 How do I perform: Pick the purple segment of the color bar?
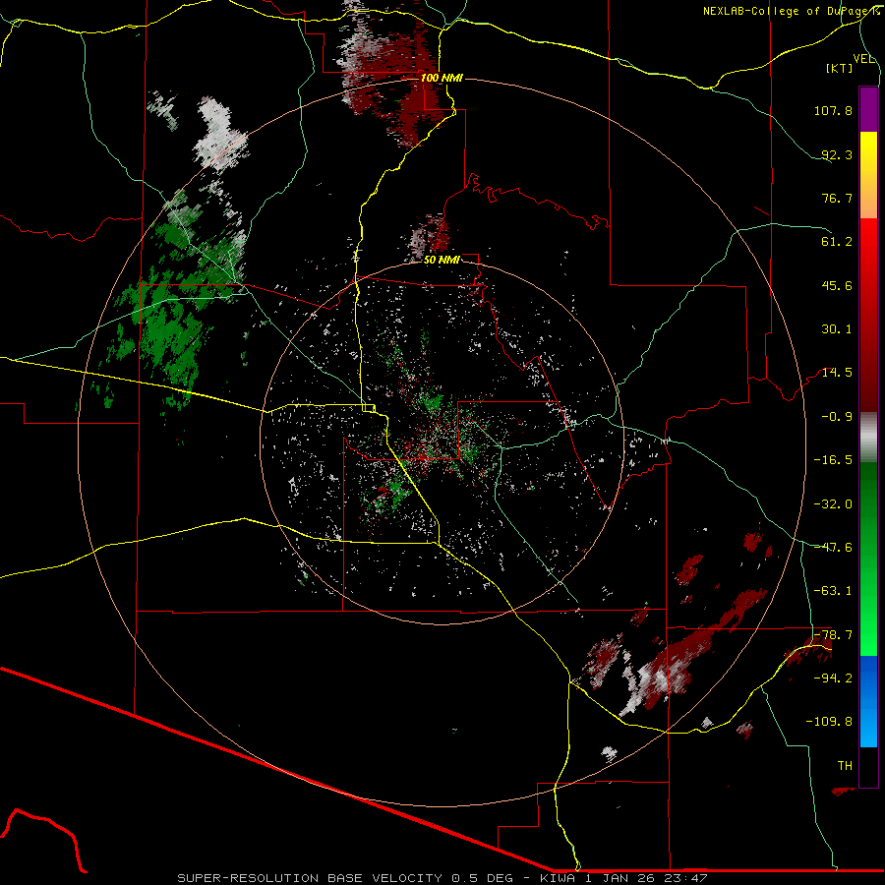(868, 109)
